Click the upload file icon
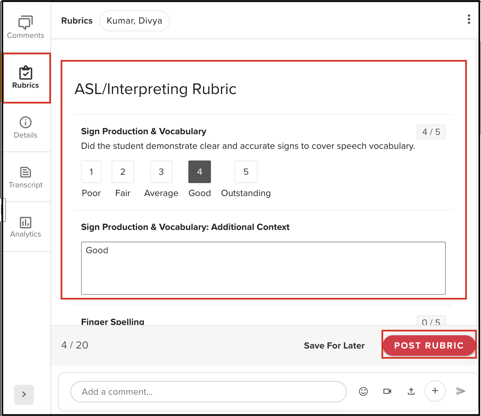This screenshot has height=416, width=481. (x=411, y=391)
